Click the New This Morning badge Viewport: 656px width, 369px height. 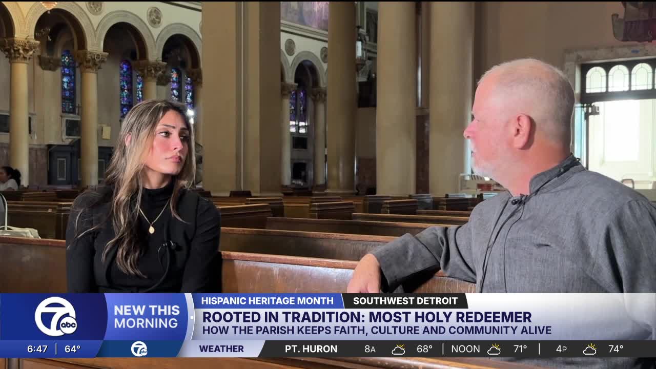tap(147, 317)
